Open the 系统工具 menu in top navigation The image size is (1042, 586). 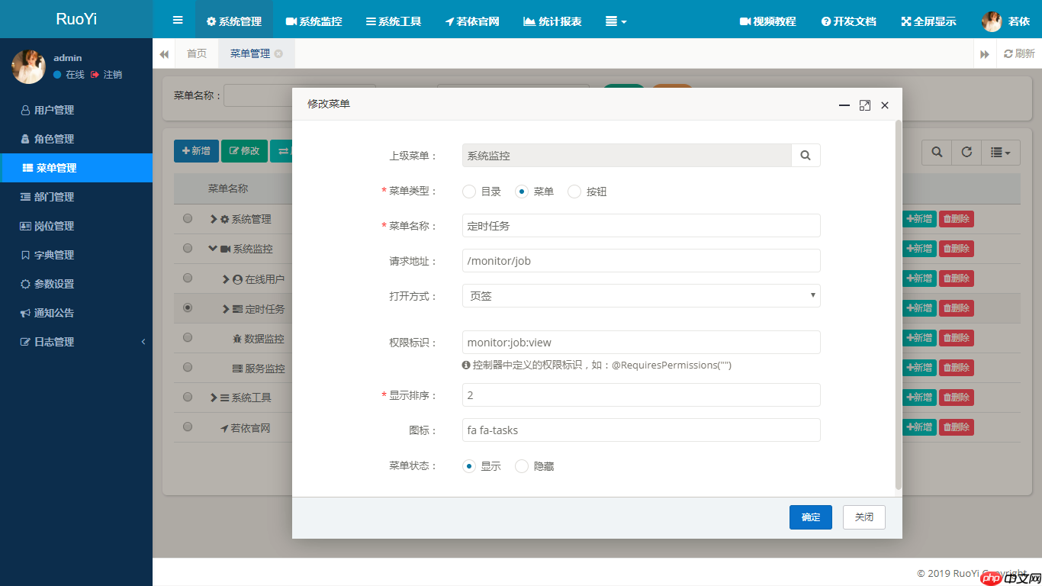tap(393, 21)
